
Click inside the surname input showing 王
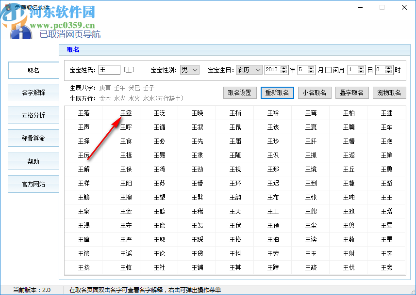point(109,70)
